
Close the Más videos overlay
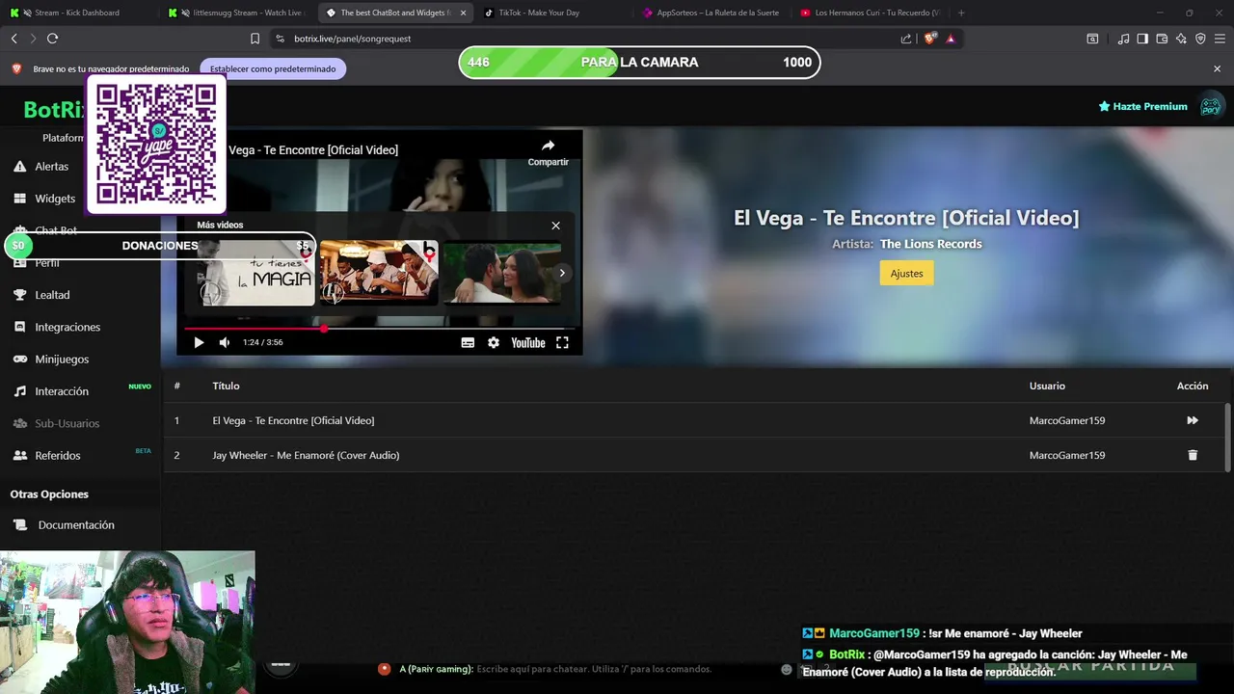[x=555, y=226]
